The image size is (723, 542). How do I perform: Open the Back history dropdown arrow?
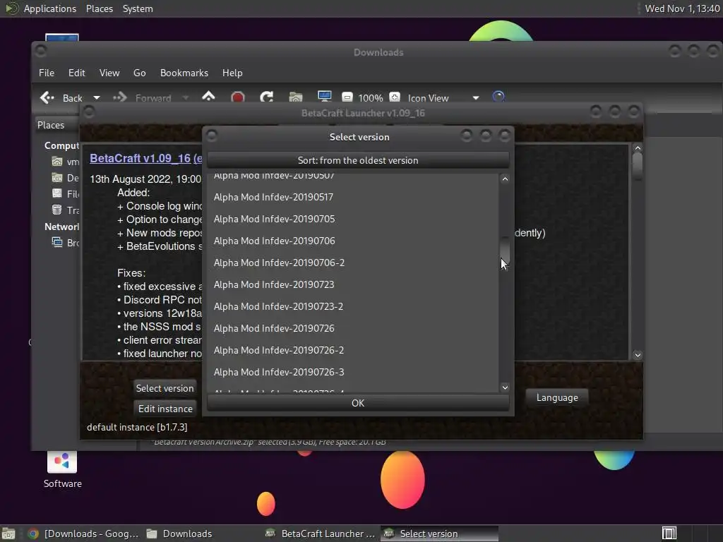coord(96,97)
